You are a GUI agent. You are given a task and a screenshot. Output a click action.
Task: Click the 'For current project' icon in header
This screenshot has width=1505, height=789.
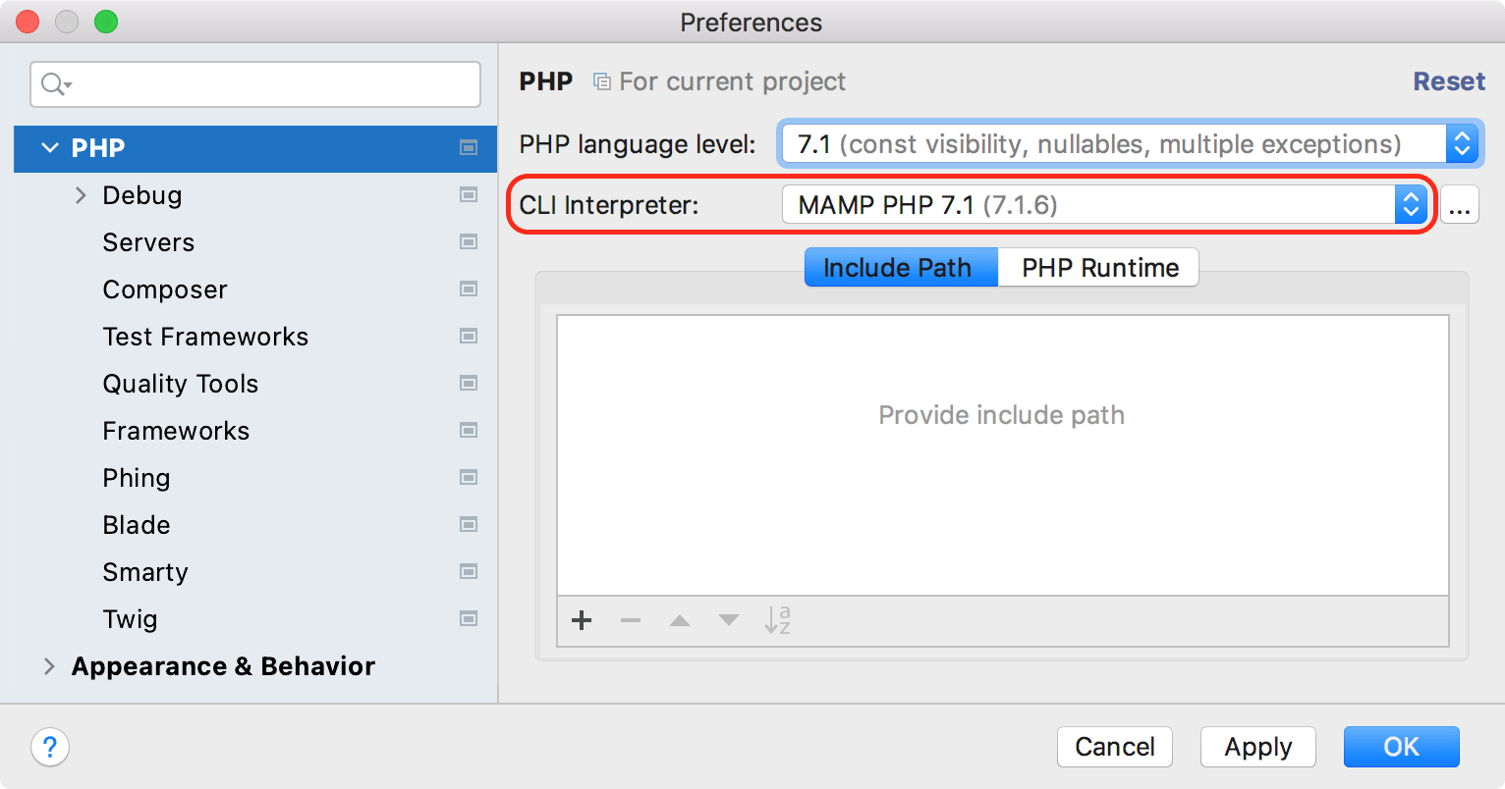click(x=601, y=81)
